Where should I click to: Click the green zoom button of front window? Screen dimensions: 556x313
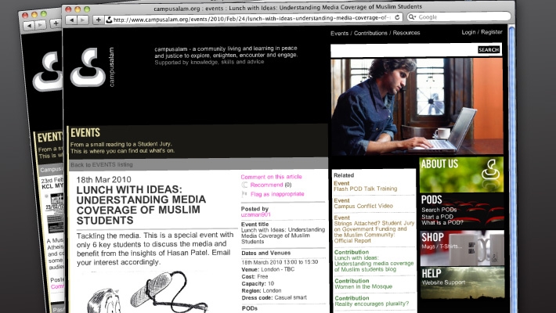[x=87, y=9]
